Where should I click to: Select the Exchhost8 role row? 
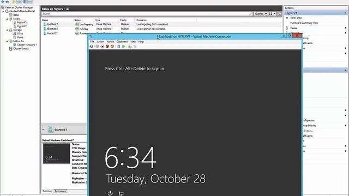tap(161, 29)
